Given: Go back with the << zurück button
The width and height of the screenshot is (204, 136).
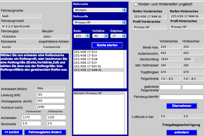Looking at the screenshot, I should pyautogui.click(x=12, y=132).
